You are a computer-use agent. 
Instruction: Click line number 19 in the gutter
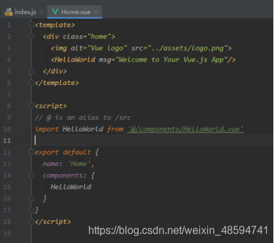point(7,233)
